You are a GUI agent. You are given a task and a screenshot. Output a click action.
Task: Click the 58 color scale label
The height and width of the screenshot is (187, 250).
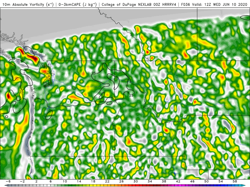[x=235, y=181]
